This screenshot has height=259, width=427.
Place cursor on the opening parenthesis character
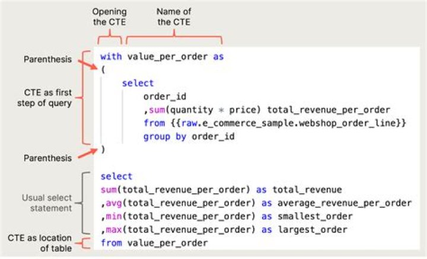102,70
